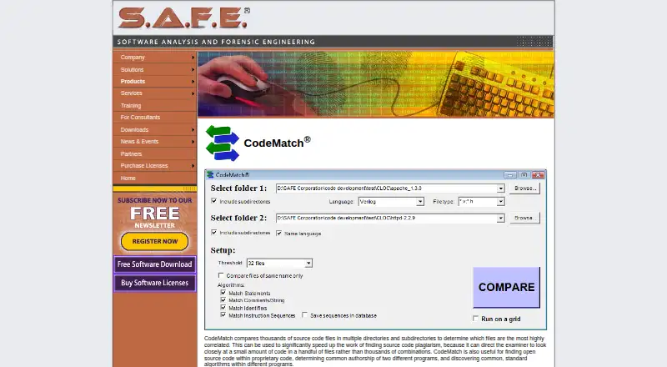Click the News & Events submenu arrow
Screen dimensions: 667x367
point(193,142)
